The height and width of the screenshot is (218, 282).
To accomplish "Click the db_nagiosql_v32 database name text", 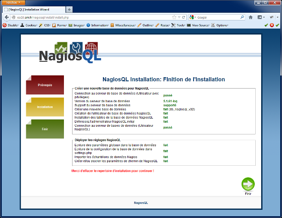I will pos(182,109).
